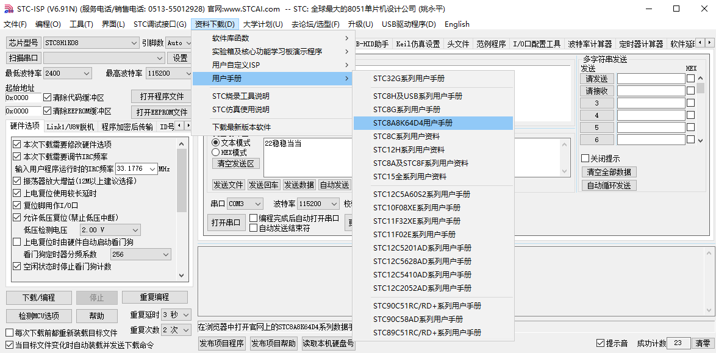
Task: Expand the 软件库函数 submenu
Action: pos(272,38)
